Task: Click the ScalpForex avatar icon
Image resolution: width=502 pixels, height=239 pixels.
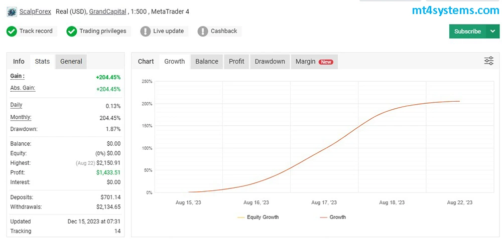Action: coord(12,12)
